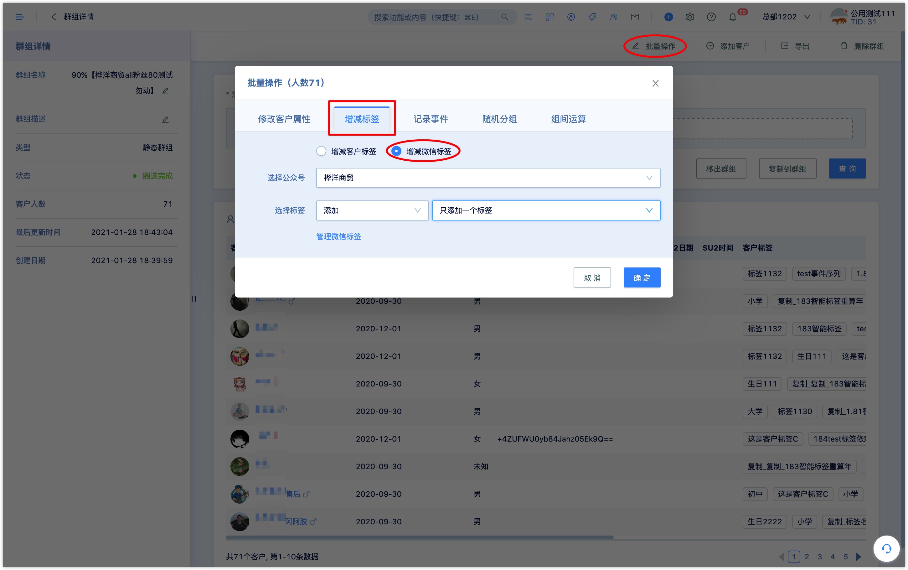Click next page arrow in pagination

coord(859,557)
